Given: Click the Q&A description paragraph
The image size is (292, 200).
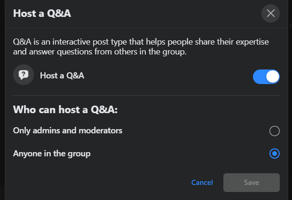Looking at the screenshot, I should pos(141,47).
